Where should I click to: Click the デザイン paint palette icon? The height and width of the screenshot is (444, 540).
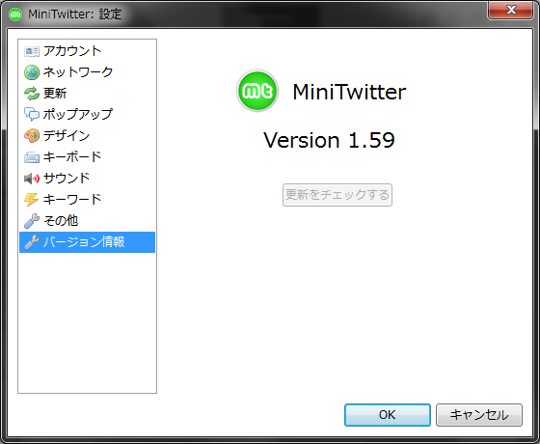click(31, 136)
